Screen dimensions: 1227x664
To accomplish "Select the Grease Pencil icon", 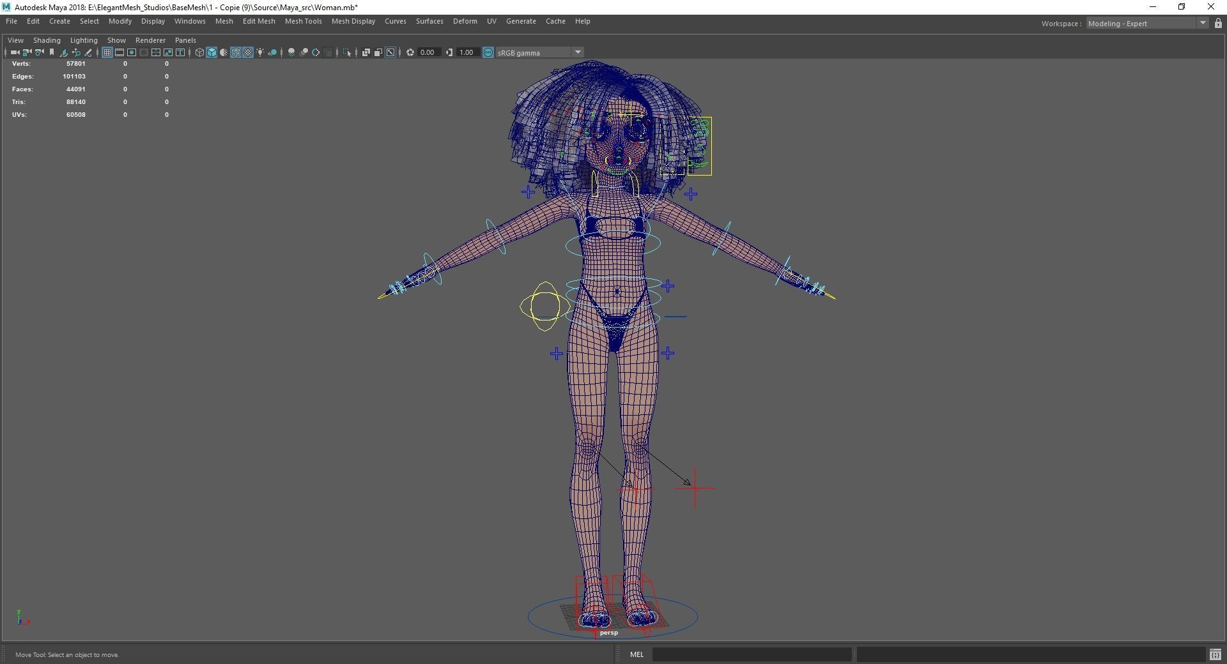I will click(88, 52).
